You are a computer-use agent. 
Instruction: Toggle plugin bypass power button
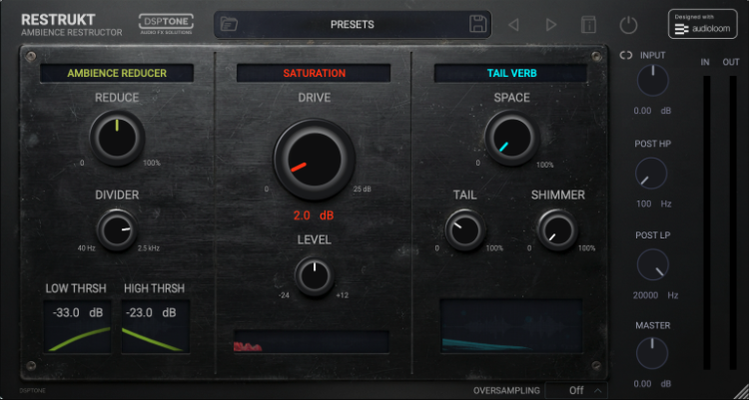click(628, 25)
